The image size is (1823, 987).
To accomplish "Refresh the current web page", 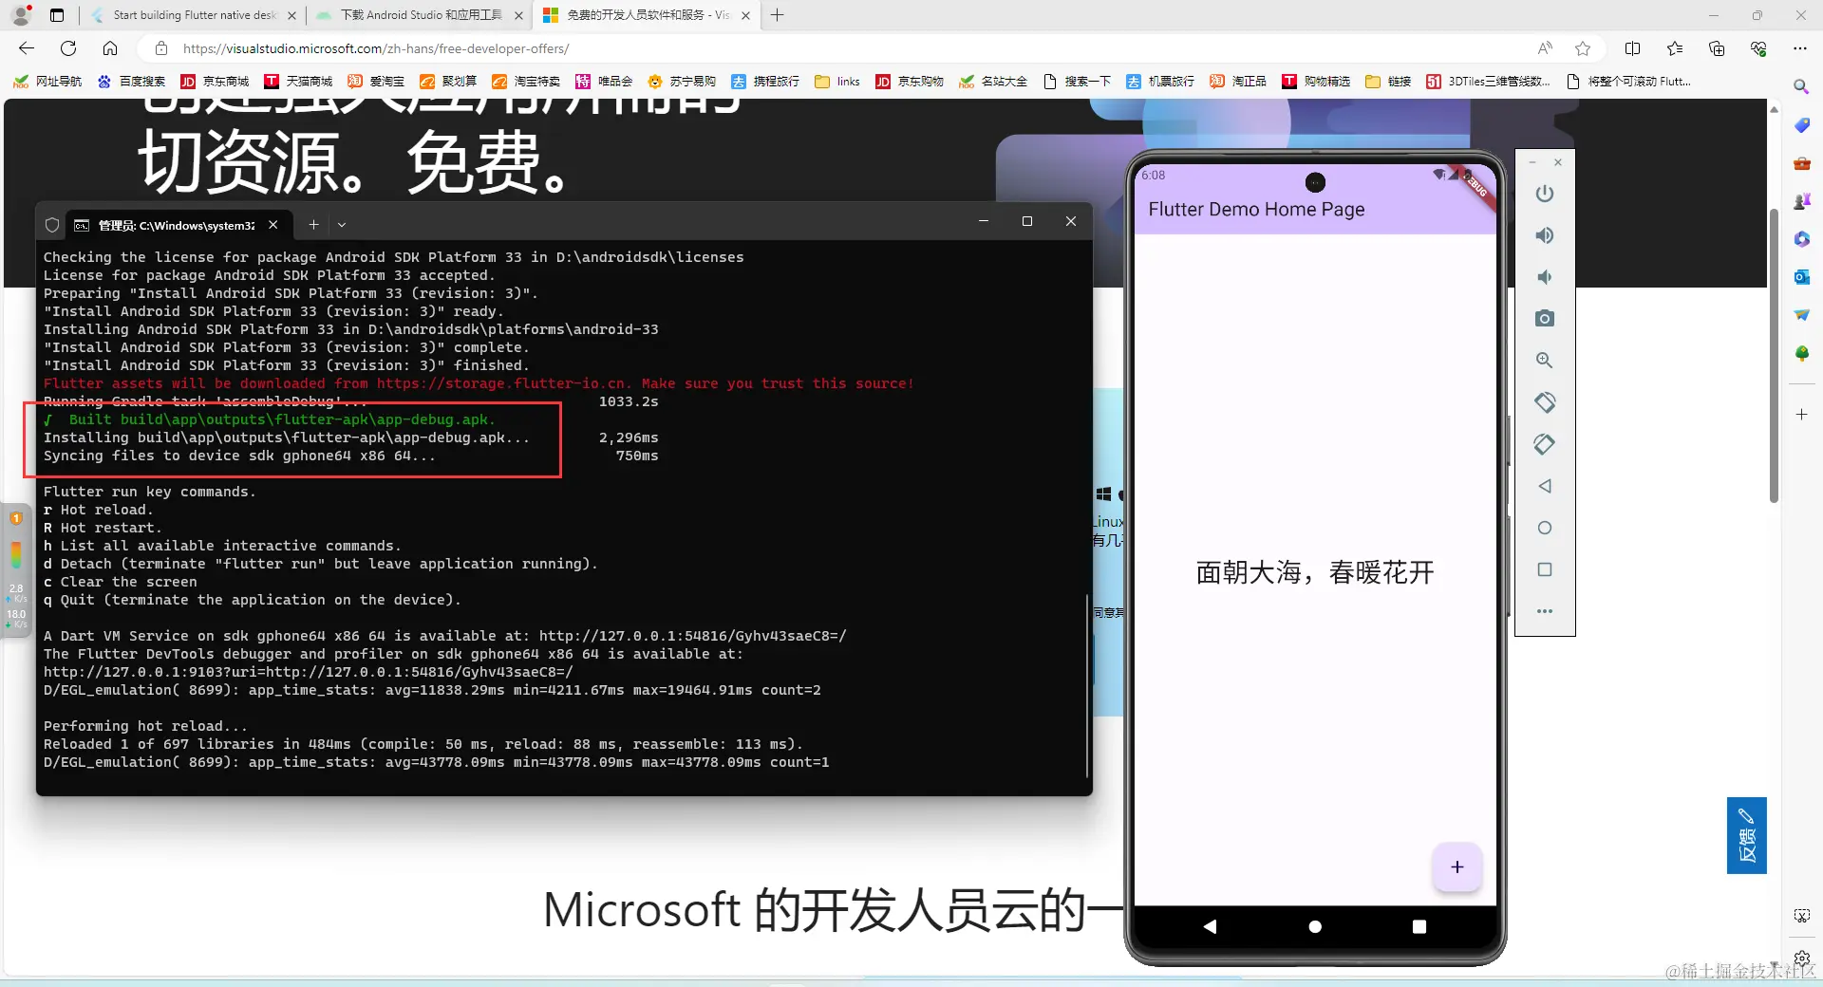I will [x=68, y=48].
